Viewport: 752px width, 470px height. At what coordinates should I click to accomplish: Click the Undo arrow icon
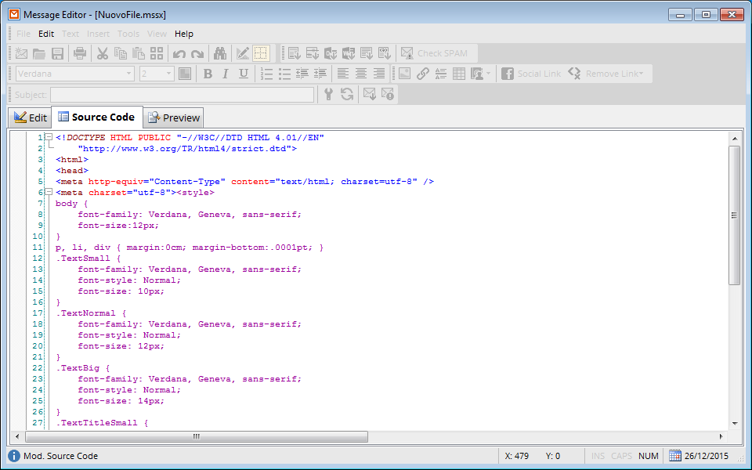click(x=179, y=53)
